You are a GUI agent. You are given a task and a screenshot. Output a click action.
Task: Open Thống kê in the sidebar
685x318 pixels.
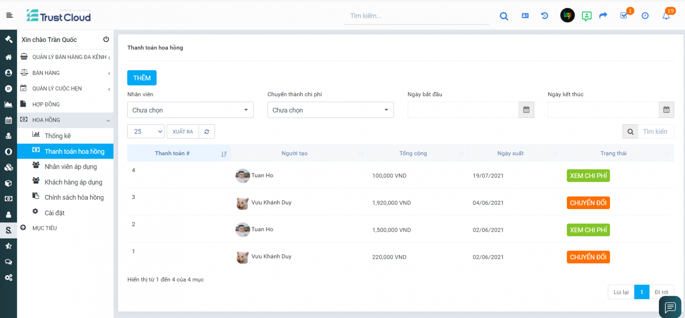[58, 136]
